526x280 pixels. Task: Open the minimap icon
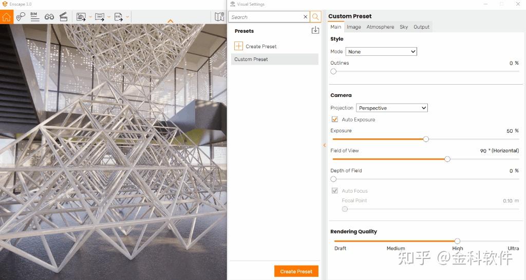click(219, 17)
